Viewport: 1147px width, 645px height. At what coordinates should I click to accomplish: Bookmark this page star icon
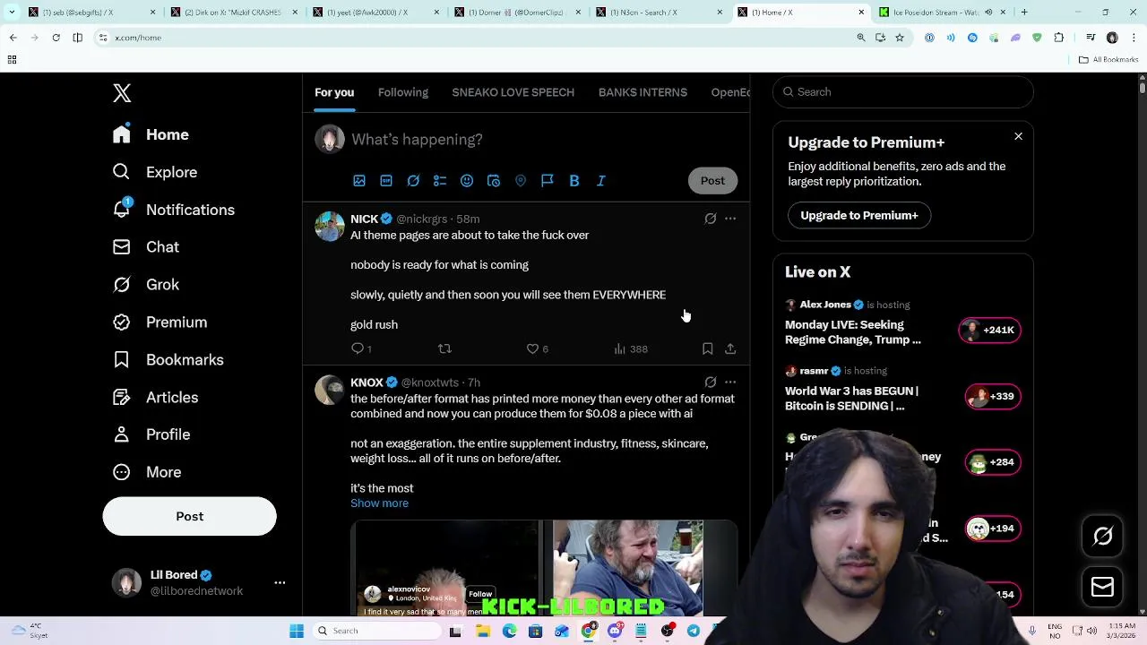point(900,38)
